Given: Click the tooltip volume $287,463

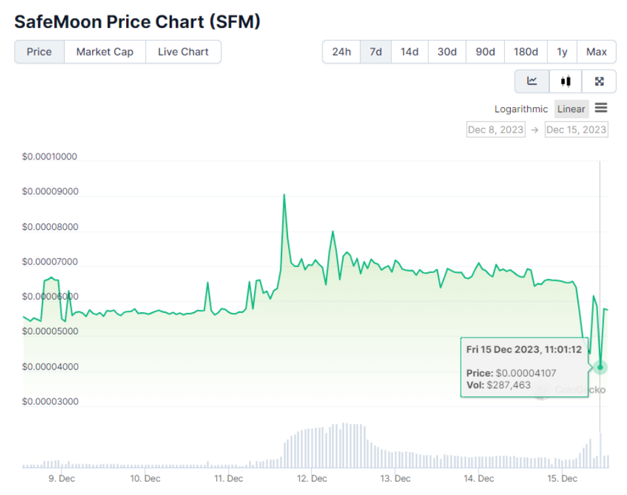Looking at the screenshot, I should pyautogui.click(x=509, y=385).
